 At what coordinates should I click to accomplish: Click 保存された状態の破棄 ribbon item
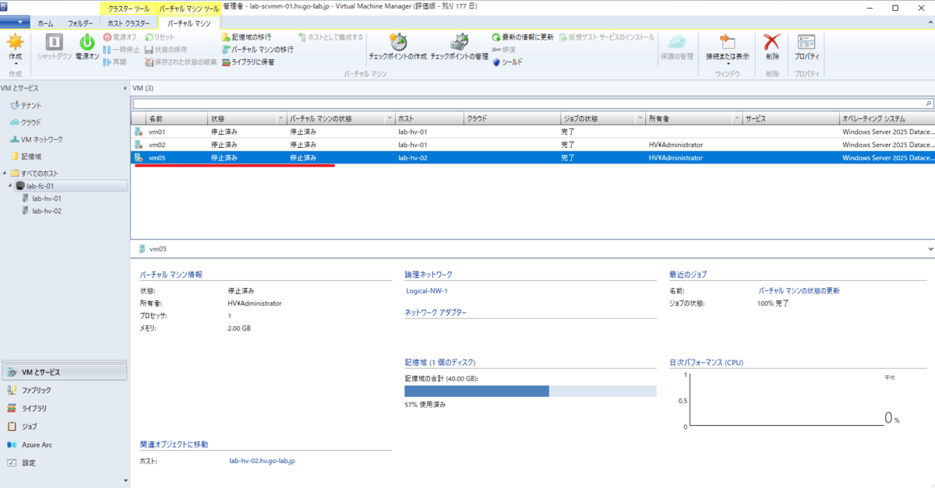pos(181,61)
